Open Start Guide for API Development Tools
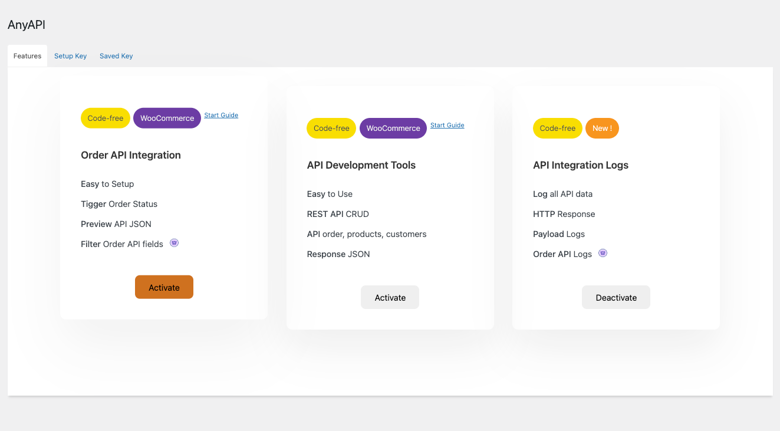780x431 pixels. pos(447,125)
